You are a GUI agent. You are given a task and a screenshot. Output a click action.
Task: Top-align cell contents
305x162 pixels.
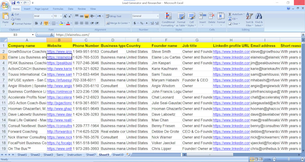(77, 16)
